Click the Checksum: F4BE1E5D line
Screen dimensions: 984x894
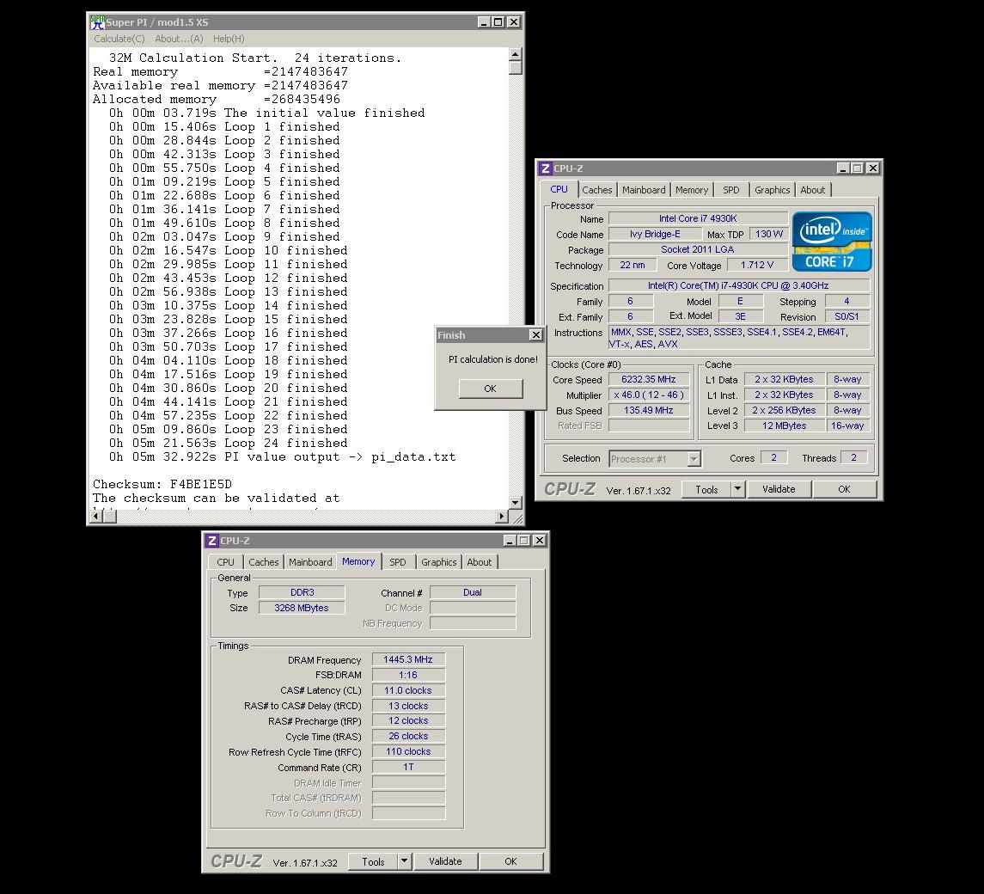click(162, 484)
